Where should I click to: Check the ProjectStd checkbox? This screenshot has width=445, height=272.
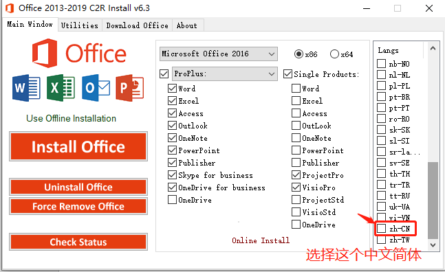tap(296, 200)
